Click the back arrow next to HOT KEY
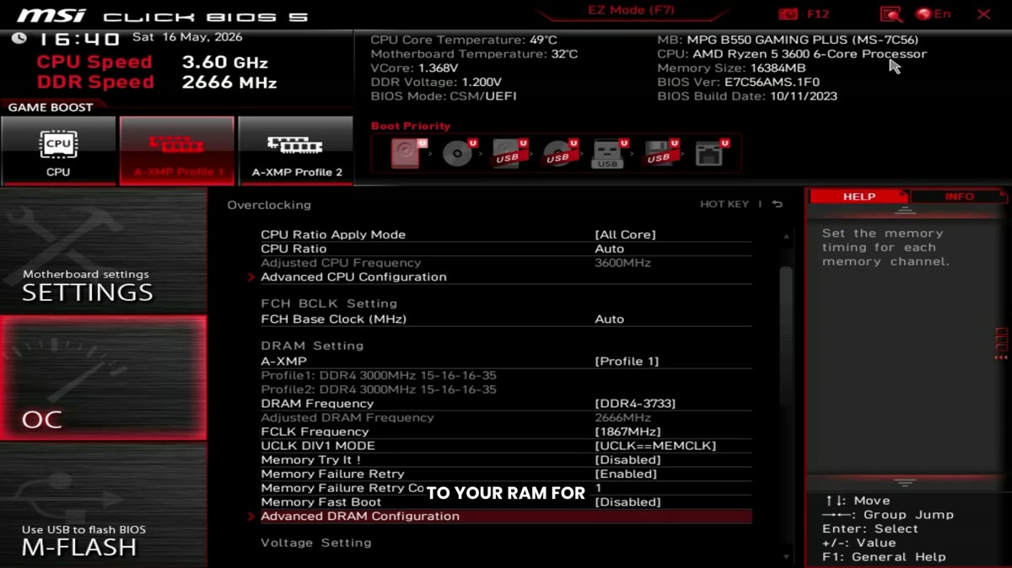 [x=777, y=204]
